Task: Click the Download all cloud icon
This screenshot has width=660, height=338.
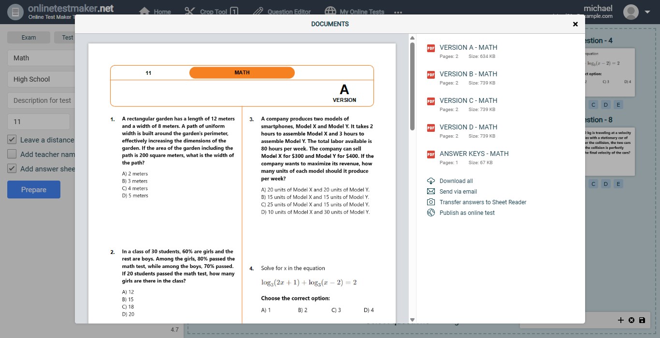Action: point(431,181)
